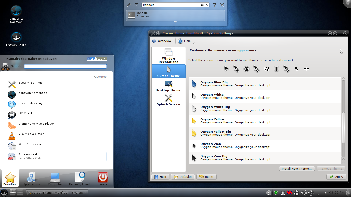The height and width of the screenshot is (197, 351).
Task: Select the Oxygen White Big cursor theme
Action: pyautogui.click(x=265, y=109)
